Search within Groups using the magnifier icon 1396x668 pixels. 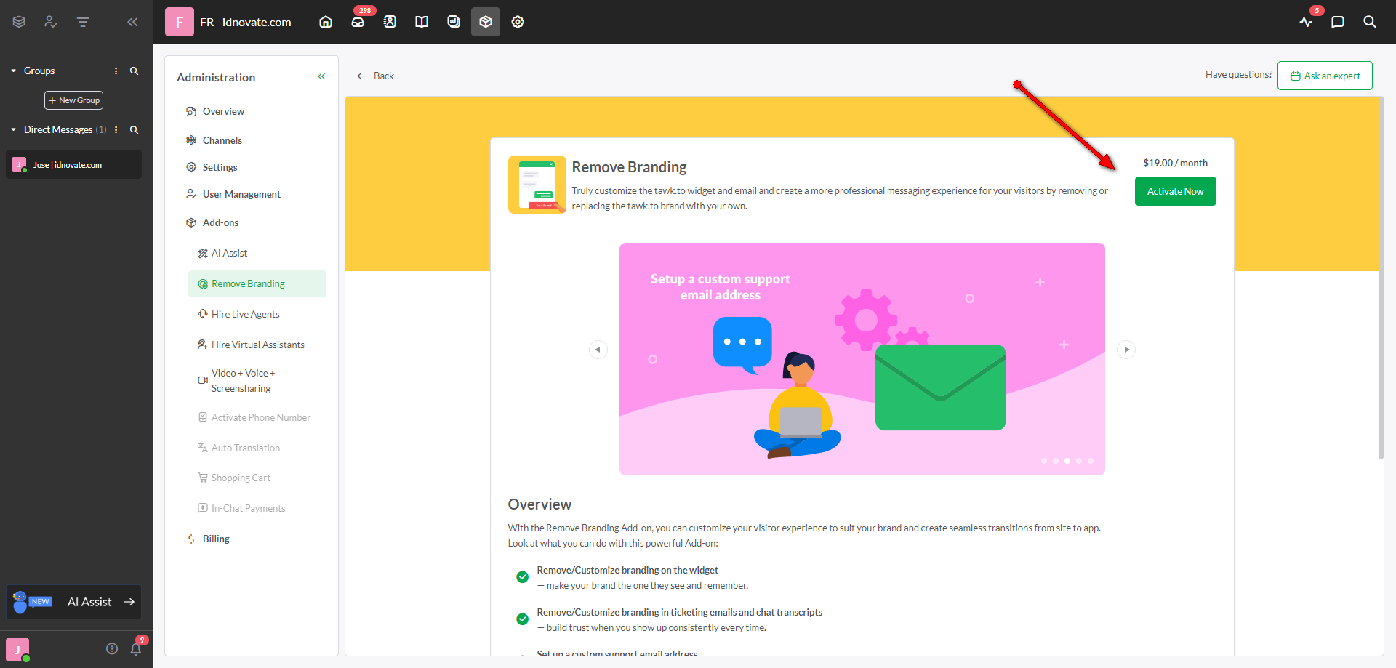(x=134, y=71)
